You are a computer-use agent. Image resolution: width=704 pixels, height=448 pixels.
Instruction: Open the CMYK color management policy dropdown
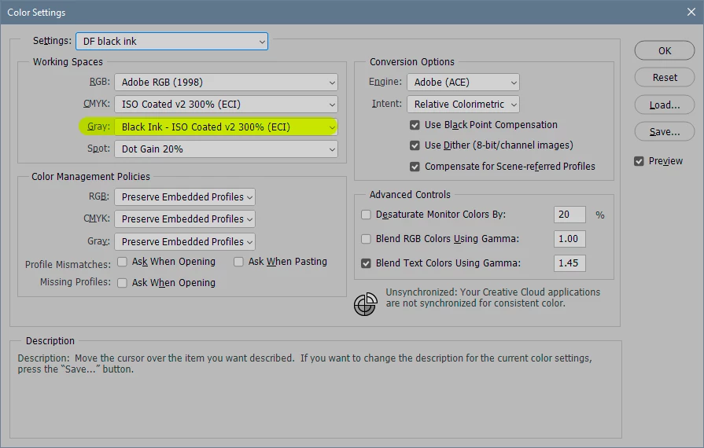[x=185, y=218]
